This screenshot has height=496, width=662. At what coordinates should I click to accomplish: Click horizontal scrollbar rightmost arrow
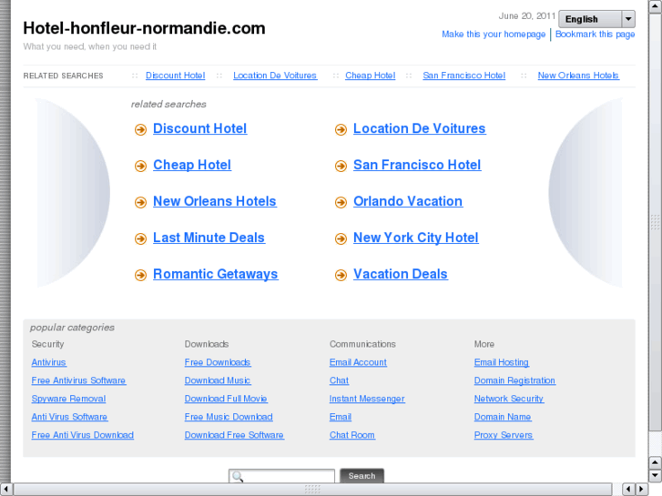coord(642,490)
